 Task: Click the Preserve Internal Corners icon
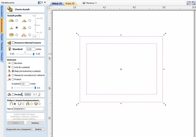point(9,43)
